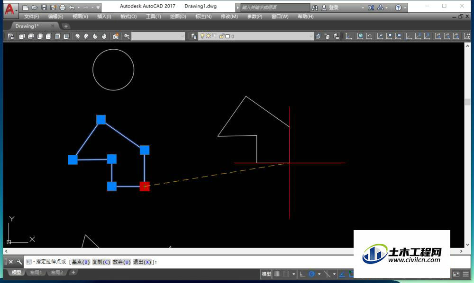Open the 修改(M) menu

pos(229,16)
